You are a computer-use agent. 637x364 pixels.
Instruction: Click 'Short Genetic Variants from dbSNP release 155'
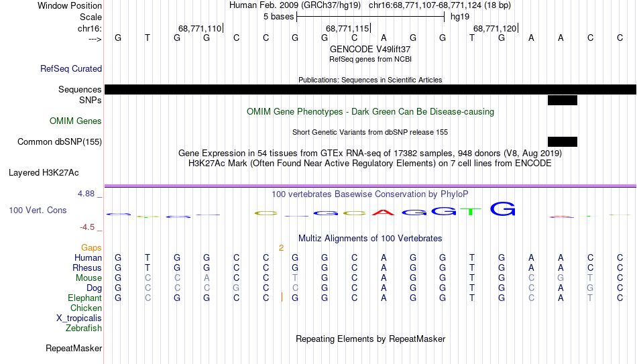pyautogui.click(x=370, y=133)
